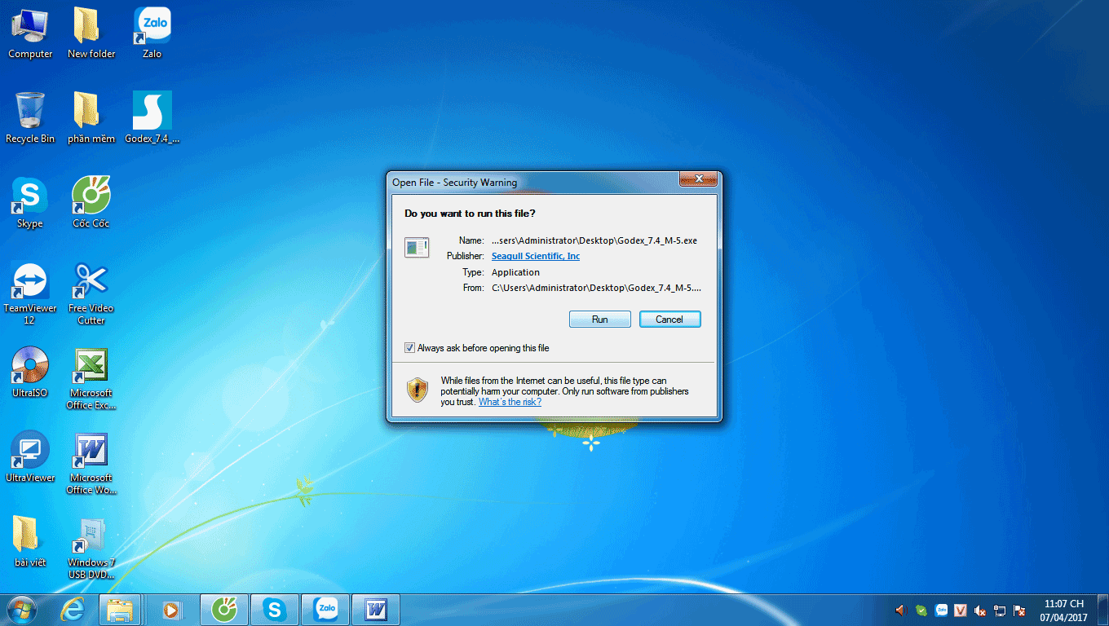Click the From path C:\Users\Administrator\Desktop
This screenshot has width=1109, height=626.
pos(596,288)
